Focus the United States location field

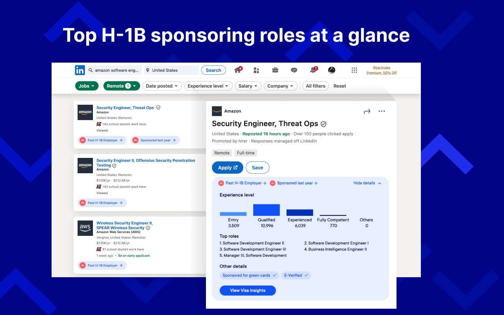(x=171, y=70)
